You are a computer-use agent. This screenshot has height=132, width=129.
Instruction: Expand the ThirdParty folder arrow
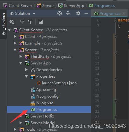point(21,57)
